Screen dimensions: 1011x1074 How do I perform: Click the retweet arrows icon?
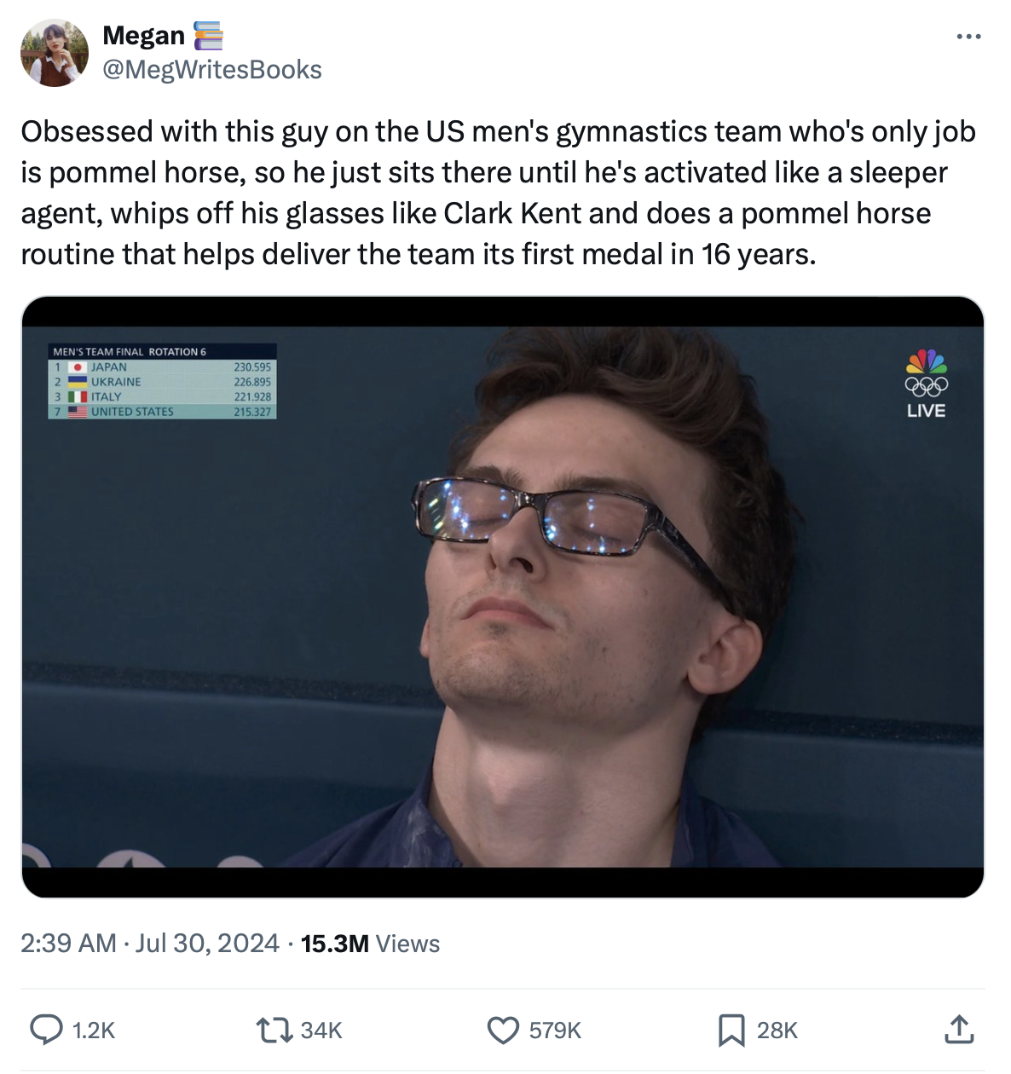pyautogui.click(x=275, y=1030)
